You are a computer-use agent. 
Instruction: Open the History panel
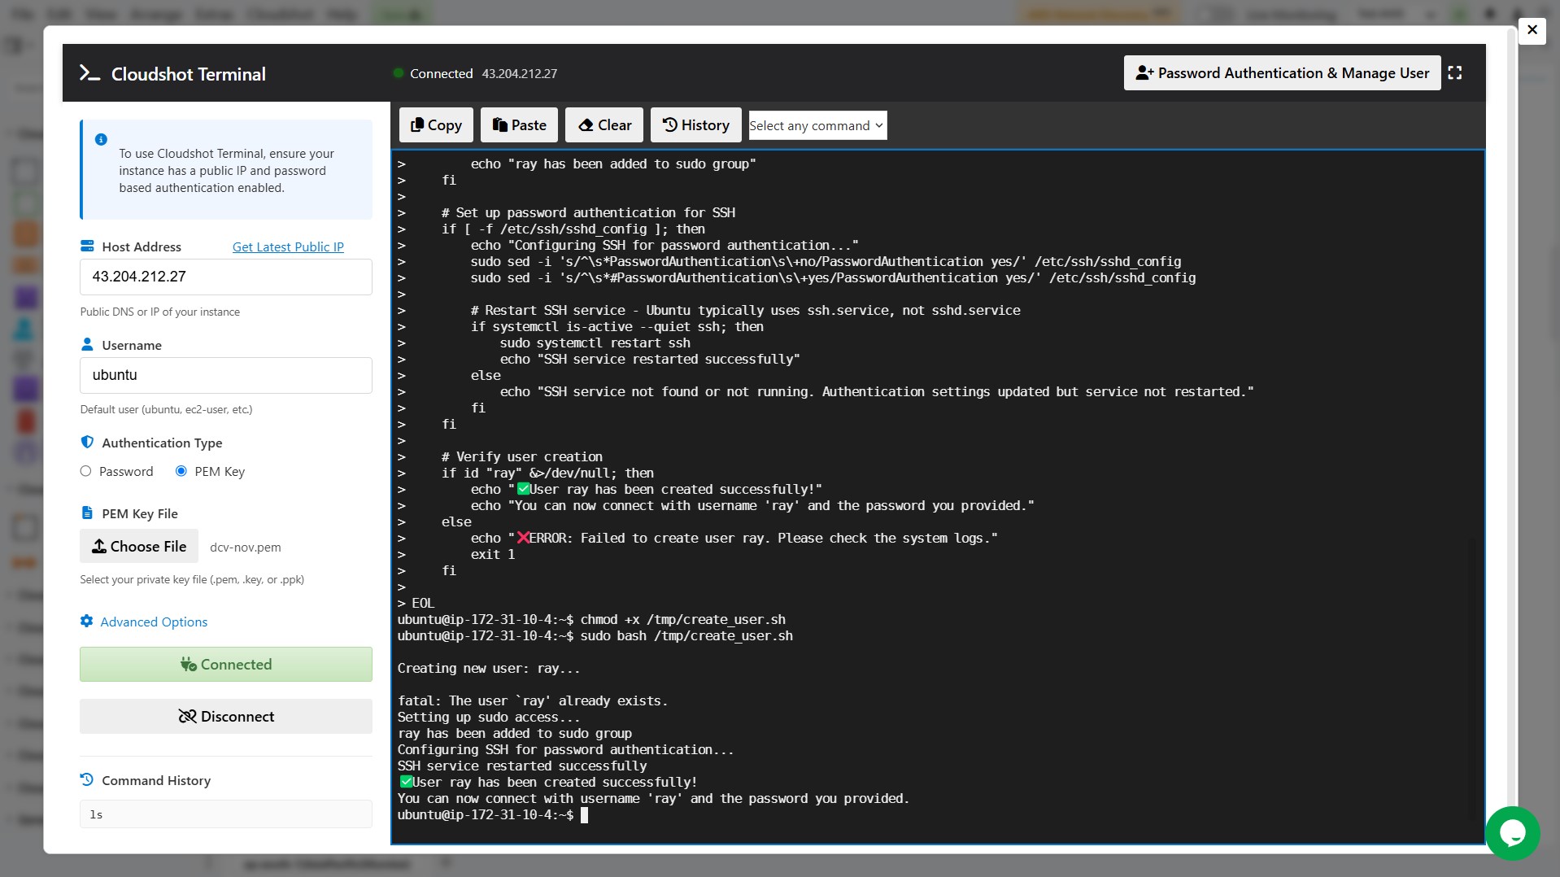[x=695, y=125]
